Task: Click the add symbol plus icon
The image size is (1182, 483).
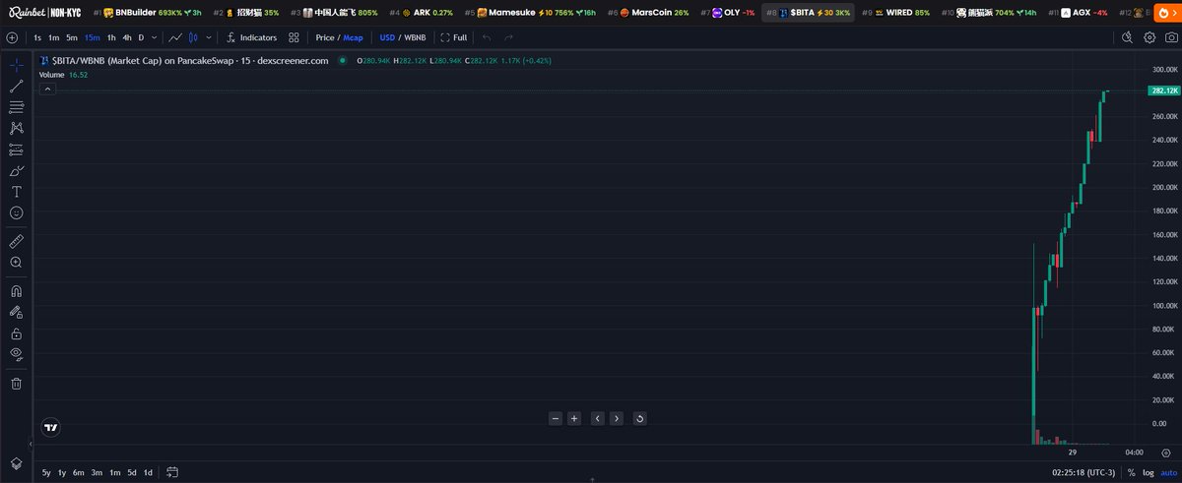Action: pyautogui.click(x=12, y=37)
